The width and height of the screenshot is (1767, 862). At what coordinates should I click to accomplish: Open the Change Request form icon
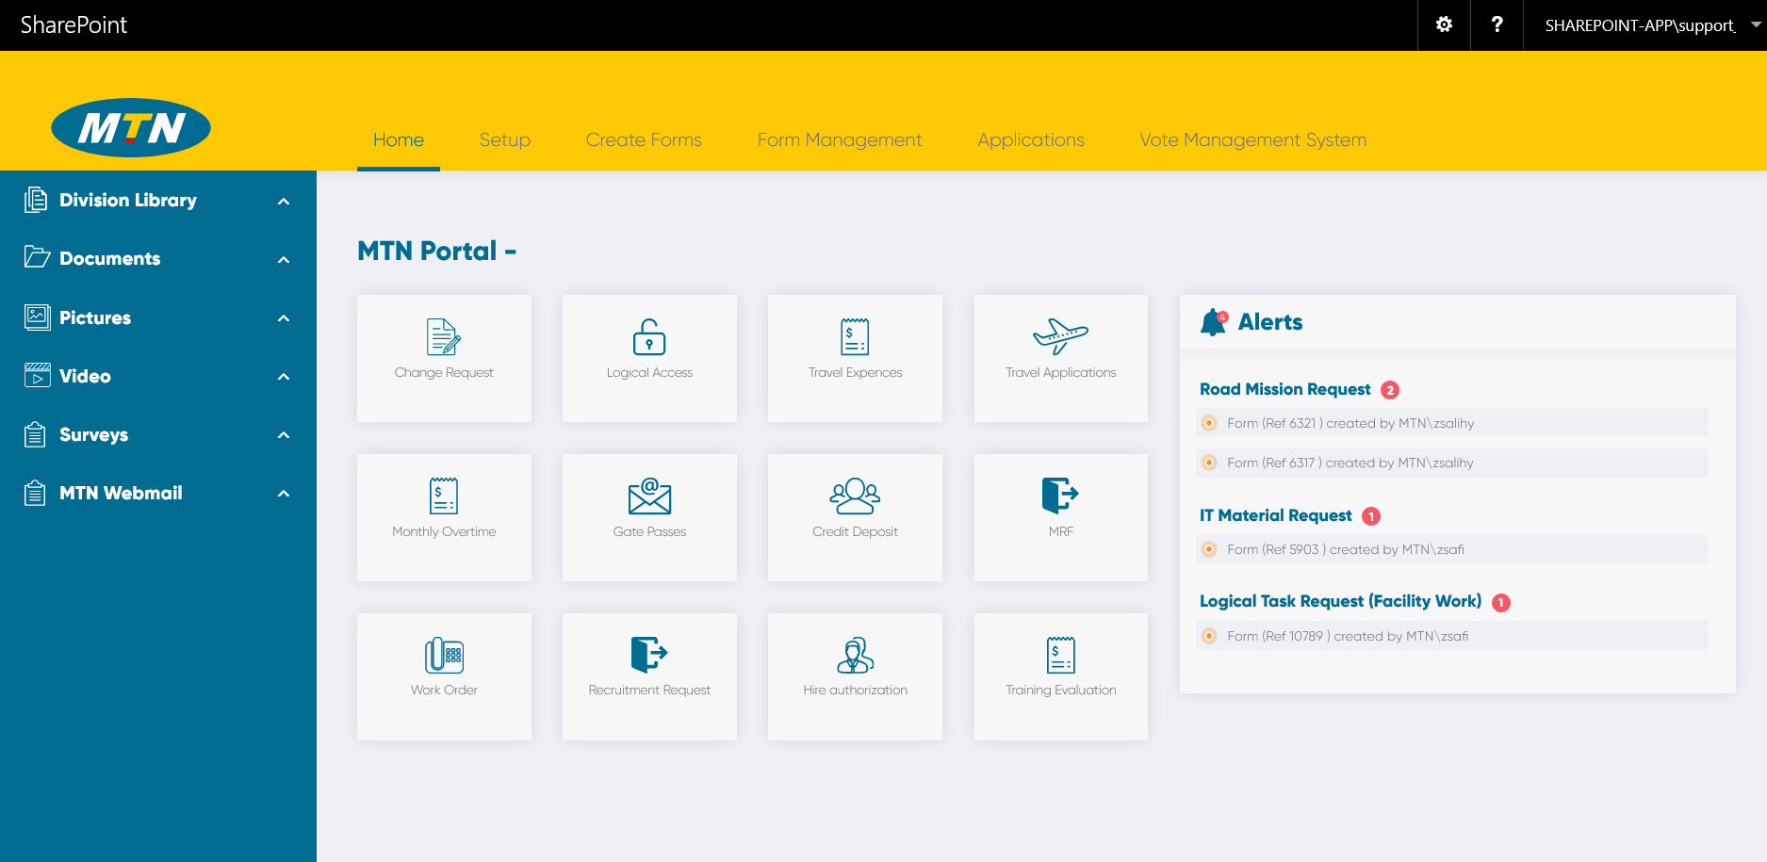click(444, 336)
